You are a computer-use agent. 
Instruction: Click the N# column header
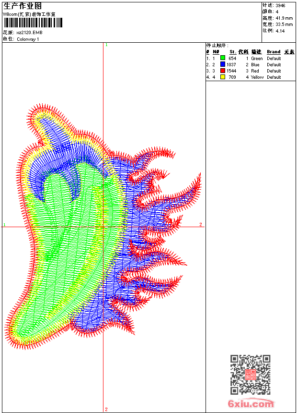(216, 52)
